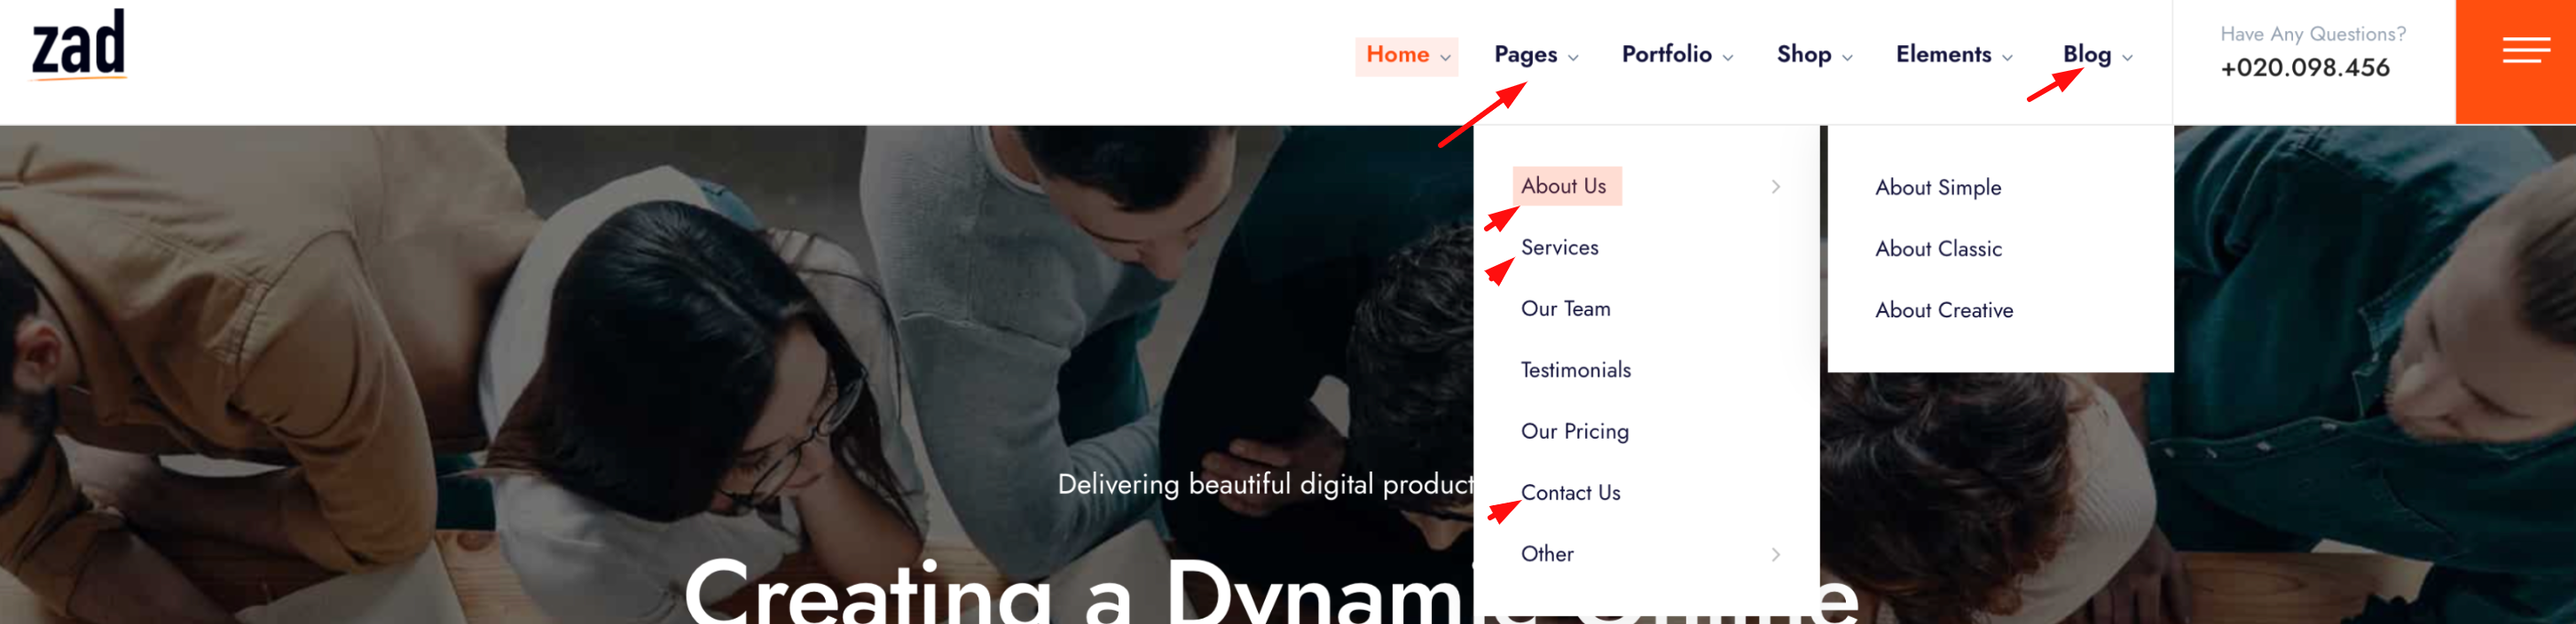Viewport: 2576px width, 624px height.
Task: Choose About Creative from the submenu
Action: tap(1943, 310)
